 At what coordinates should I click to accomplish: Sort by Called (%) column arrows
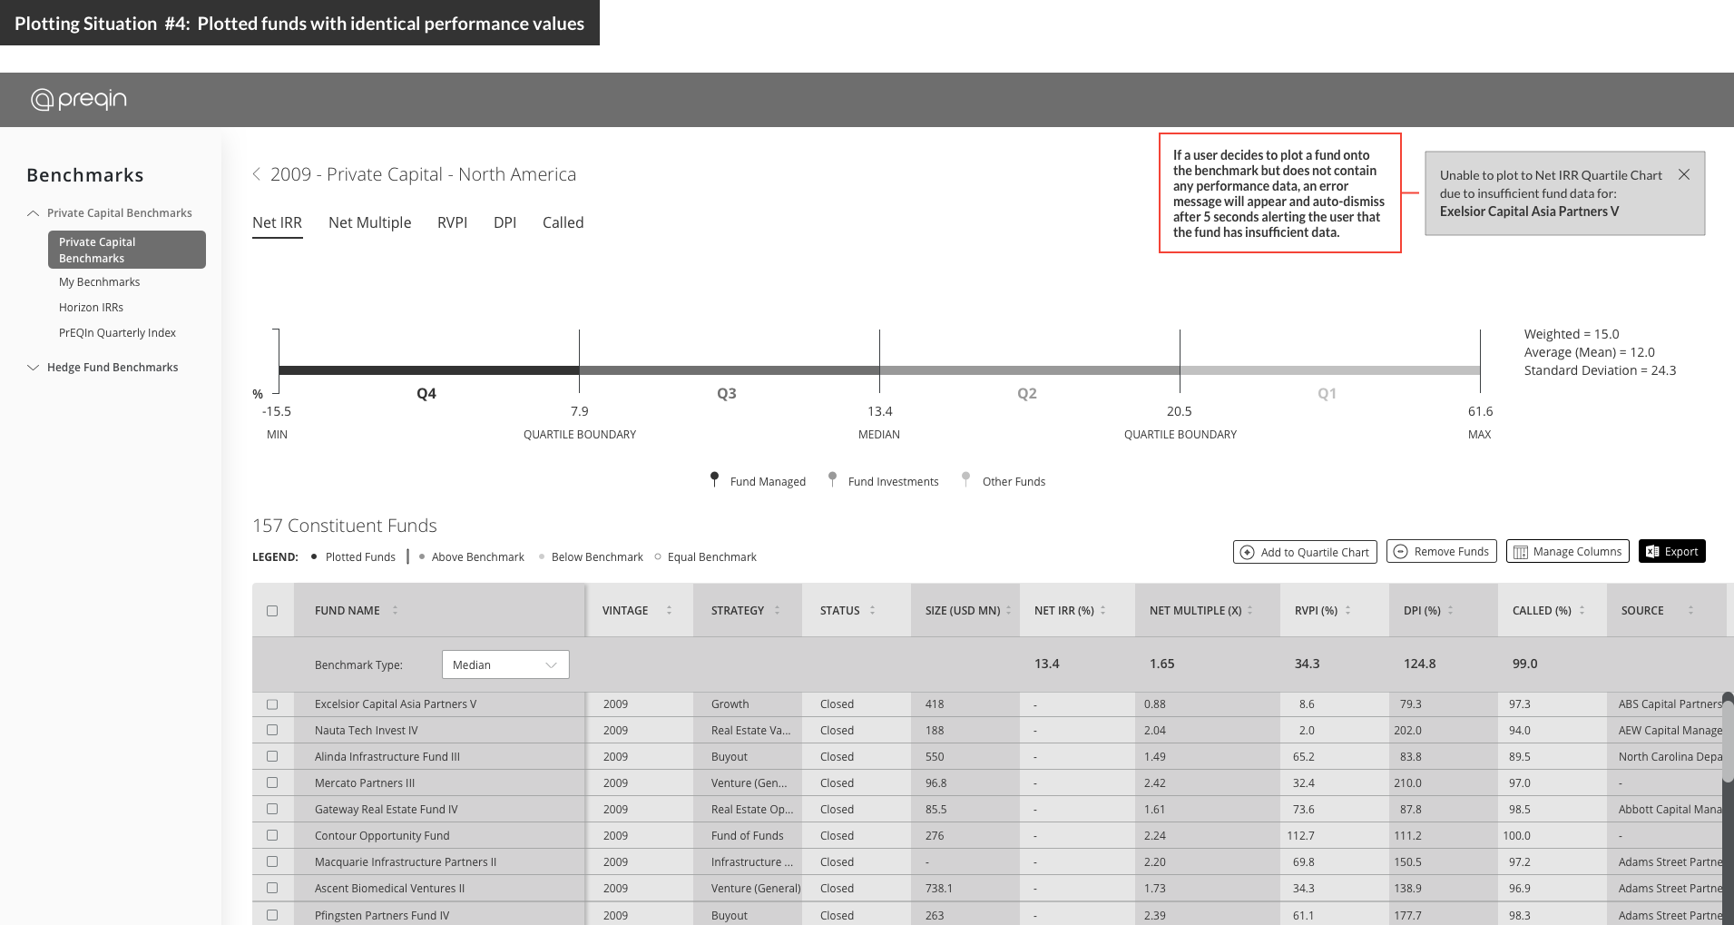click(x=1582, y=610)
